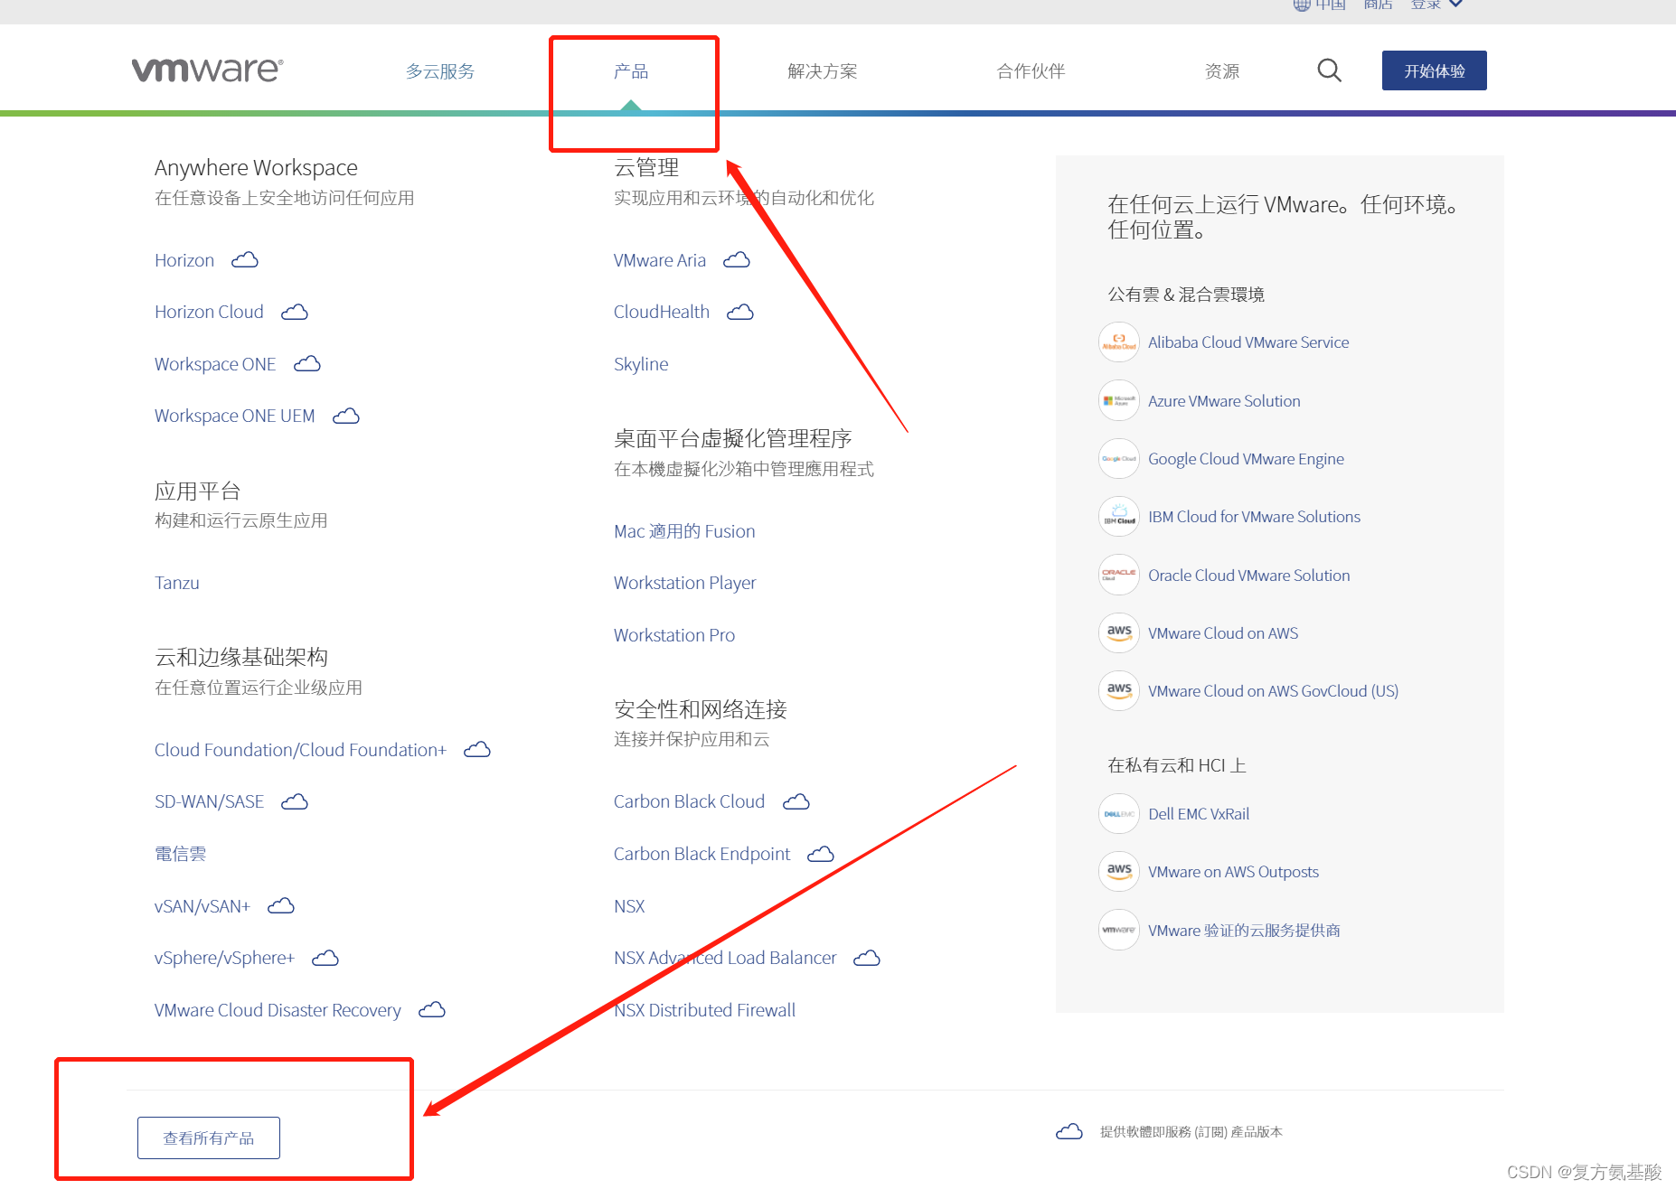
Task: Click cloud icon beside SD-WAN/SASE
Action: point(295,802)
